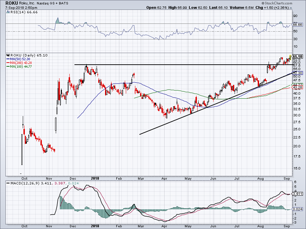The width and height of the screenshot is (306, 229).
Task: Click the red 43.28 MA tag on the price axis
Action: click(297, 87)
